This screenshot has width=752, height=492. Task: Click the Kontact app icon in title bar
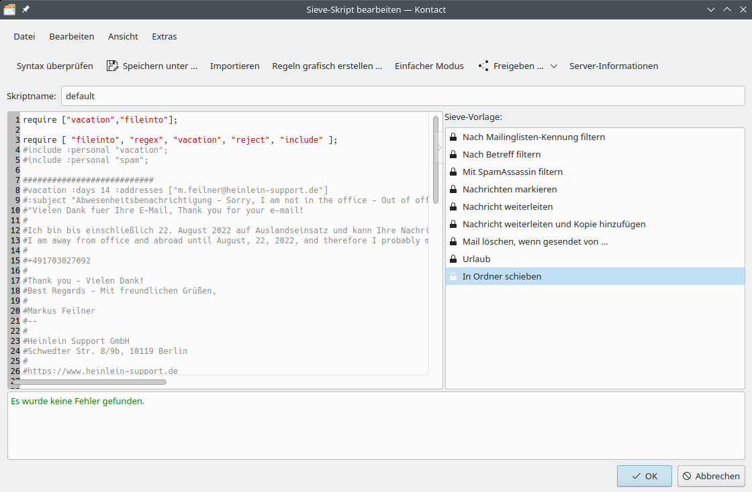pos(9,9)
